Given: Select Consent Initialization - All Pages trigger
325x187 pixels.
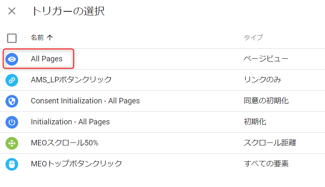Looking at the screenshot, I should [x=85, y=101].
